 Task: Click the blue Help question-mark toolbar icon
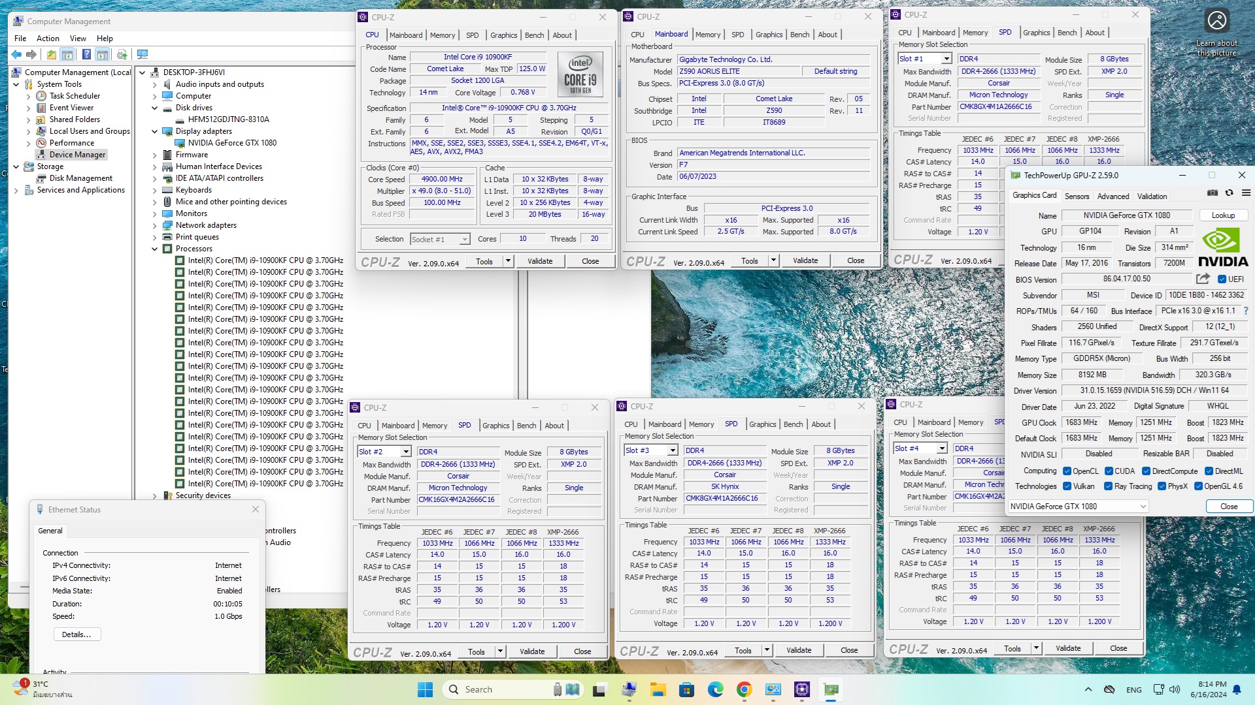86,55
